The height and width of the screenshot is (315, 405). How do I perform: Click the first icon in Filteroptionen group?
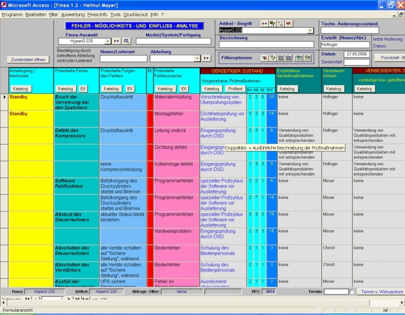coord(264,58)
